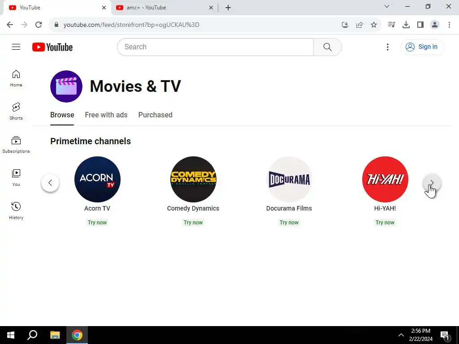The width and height of the screenshot is (459, 344).
Task: Show next Primetime channels
Action: 432,183
